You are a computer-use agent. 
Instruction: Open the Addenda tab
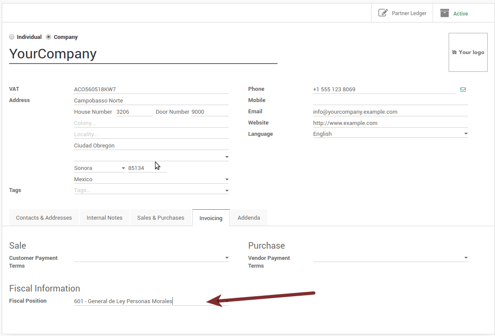point(249,218)
